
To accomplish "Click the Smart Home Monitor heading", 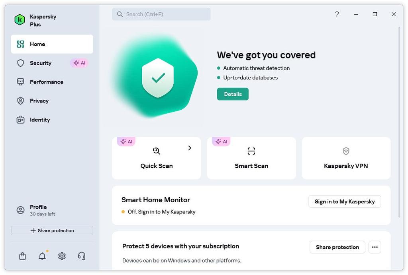I will coord(156,200).
